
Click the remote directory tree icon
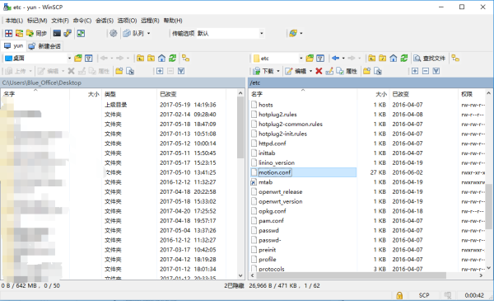455,58
